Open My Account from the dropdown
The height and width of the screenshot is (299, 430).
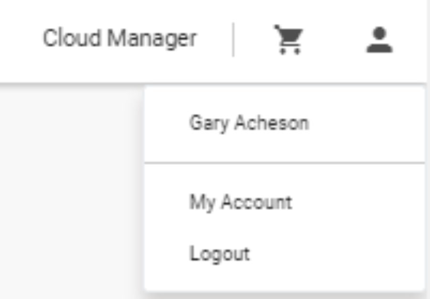click(240, 203)
